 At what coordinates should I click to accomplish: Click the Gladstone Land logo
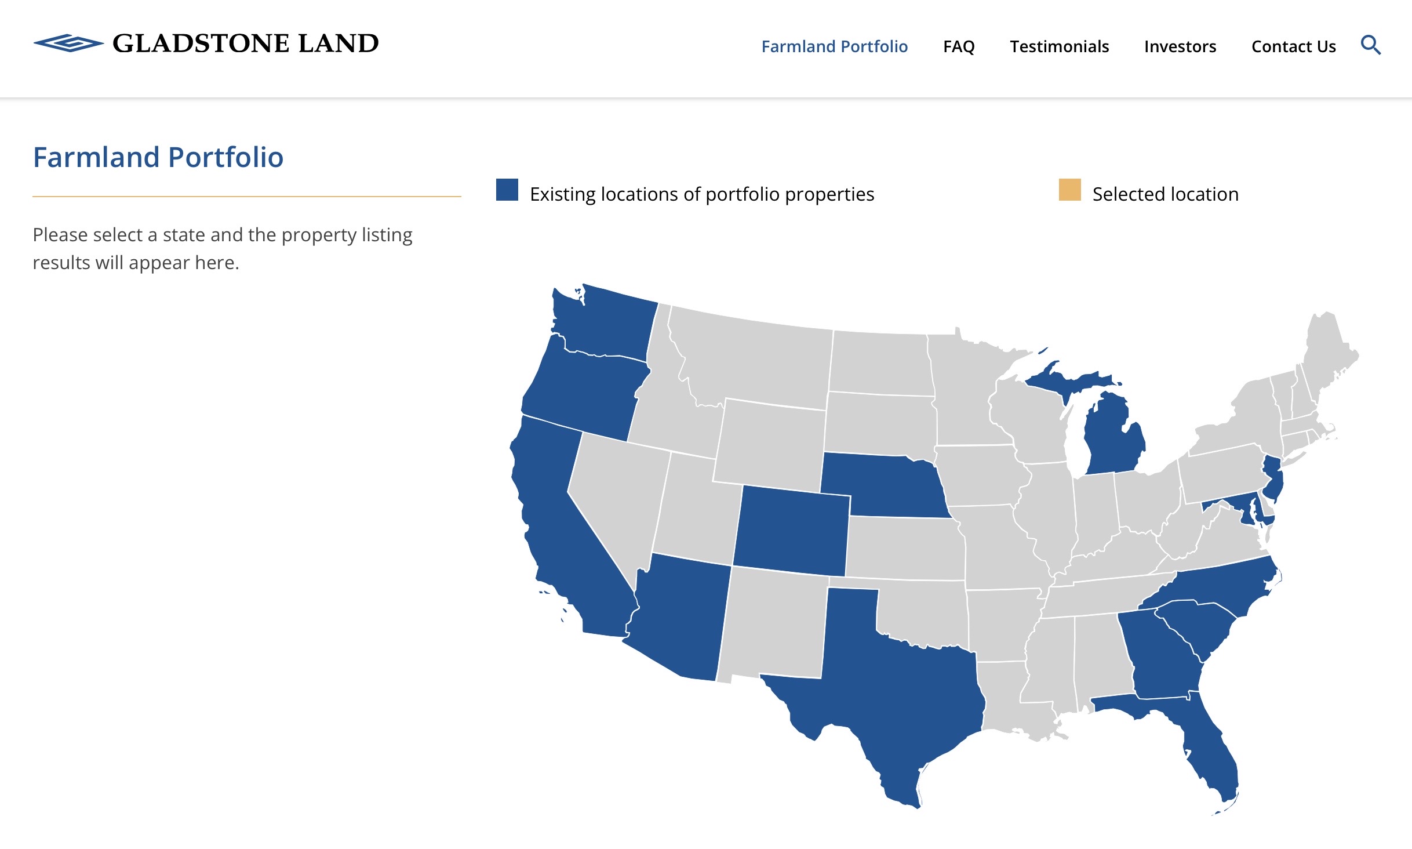click(206, 43)
